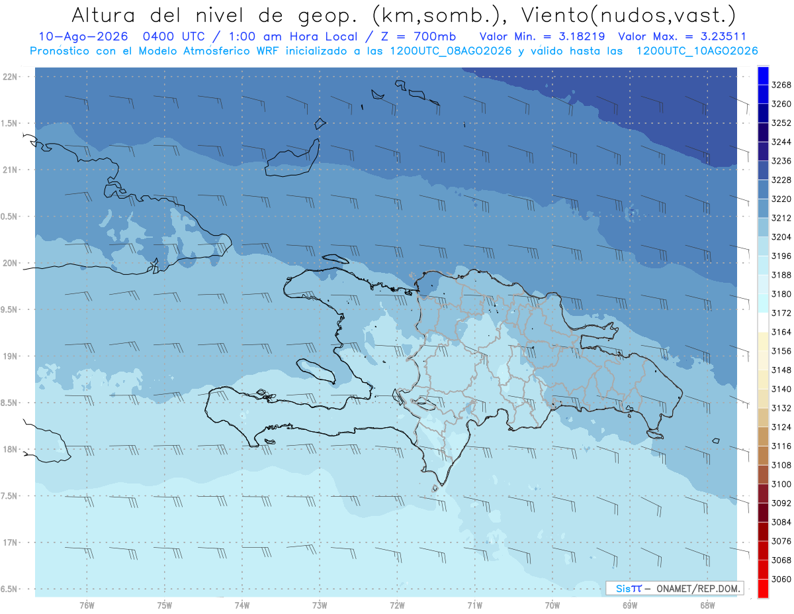Click the date text '10-Ago-2026'
Viewport: 794px width, 614px height.
click(83, 36)
